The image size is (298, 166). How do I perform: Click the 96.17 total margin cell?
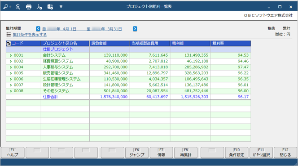tap(231, 97)
